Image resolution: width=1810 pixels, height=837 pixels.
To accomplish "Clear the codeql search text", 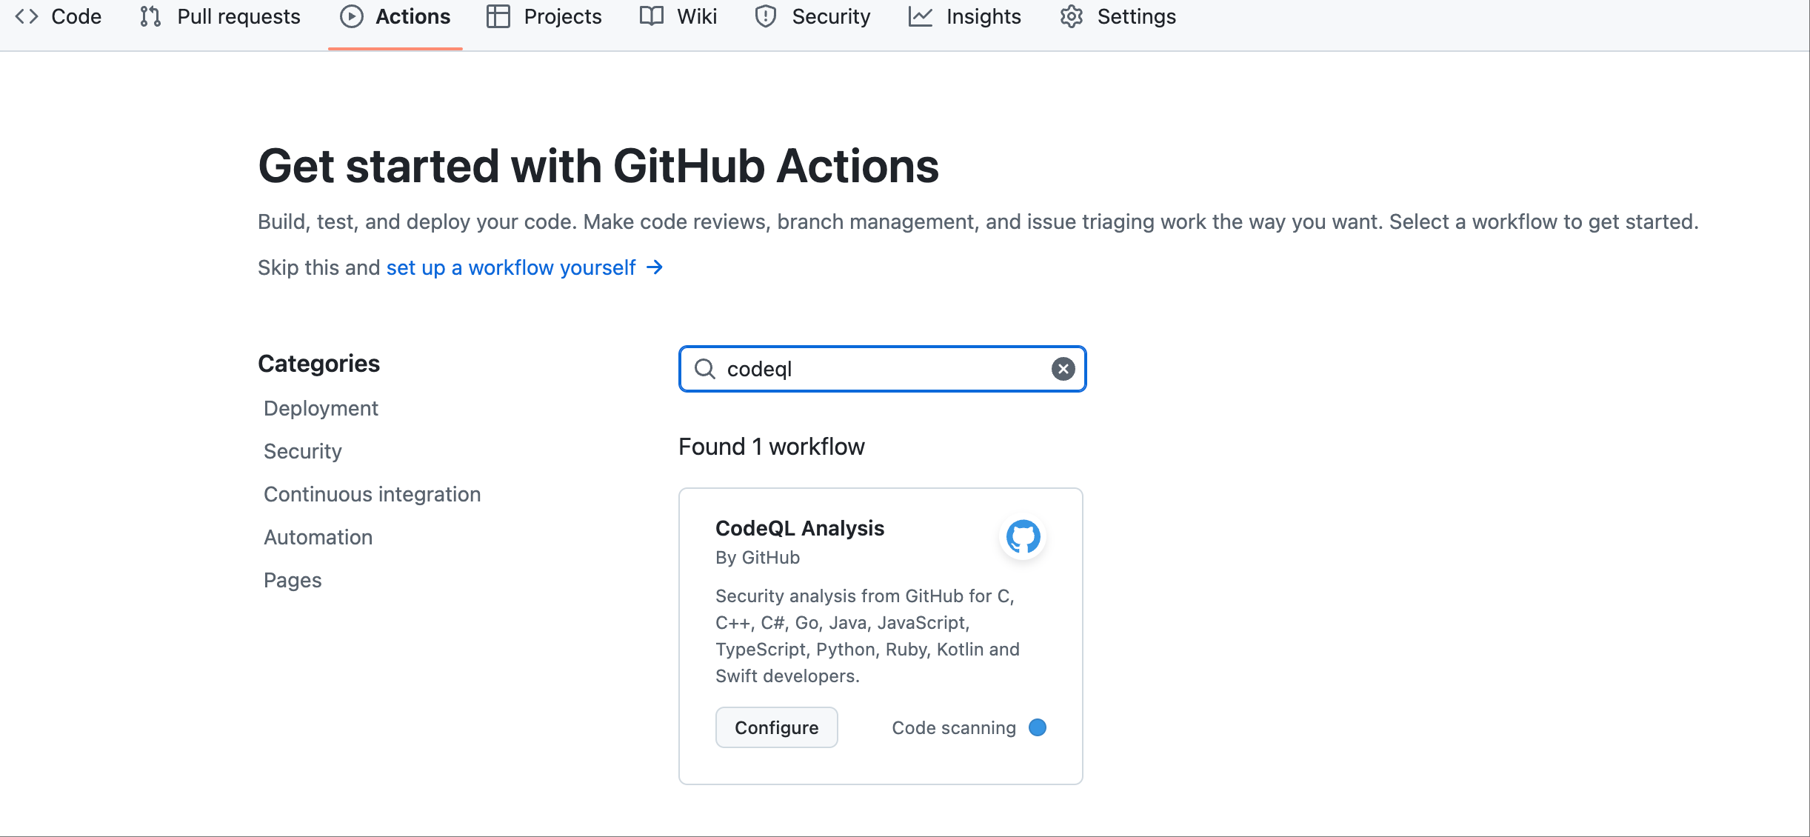I will pos(1063,369).
